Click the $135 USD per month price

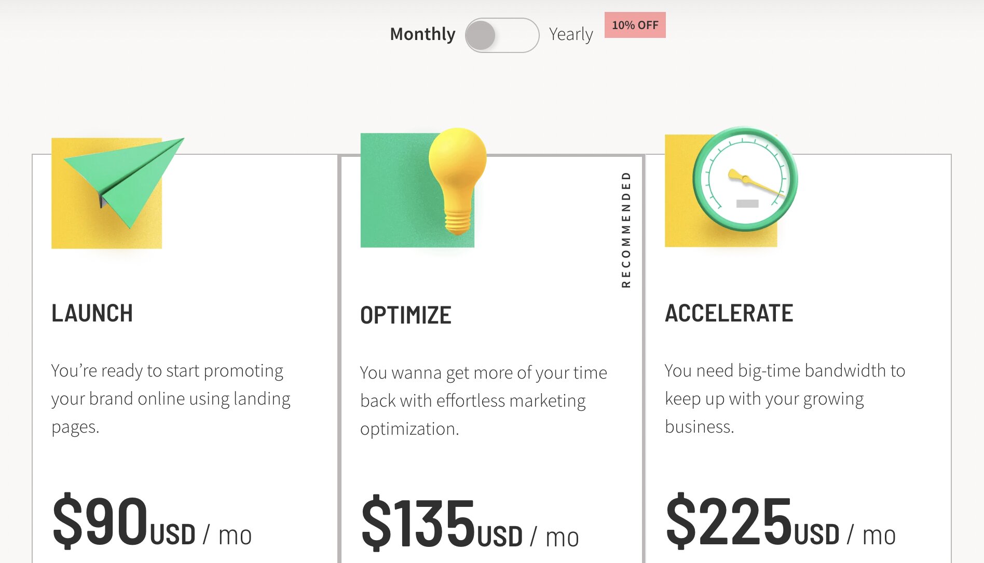[x=470, y=524]
